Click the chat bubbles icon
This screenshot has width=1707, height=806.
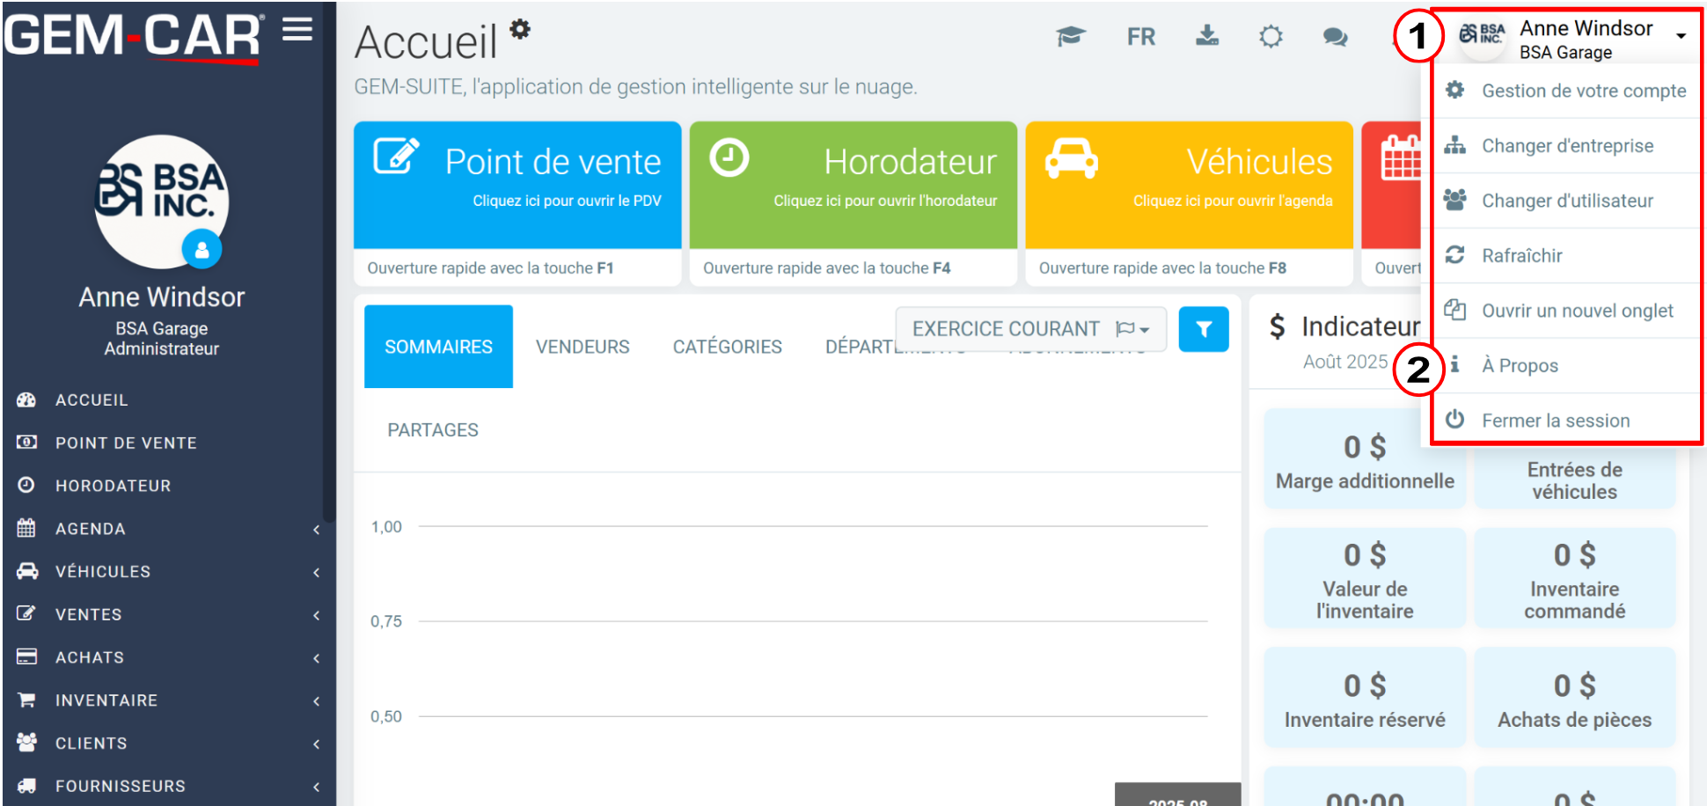point(1335,37)
